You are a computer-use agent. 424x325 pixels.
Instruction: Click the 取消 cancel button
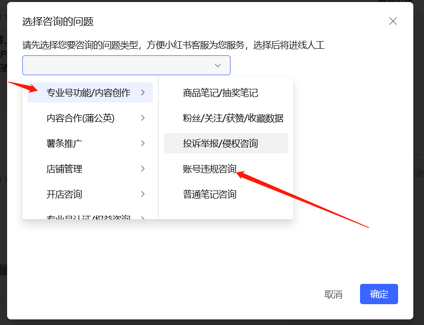click(x=334, y=294)
